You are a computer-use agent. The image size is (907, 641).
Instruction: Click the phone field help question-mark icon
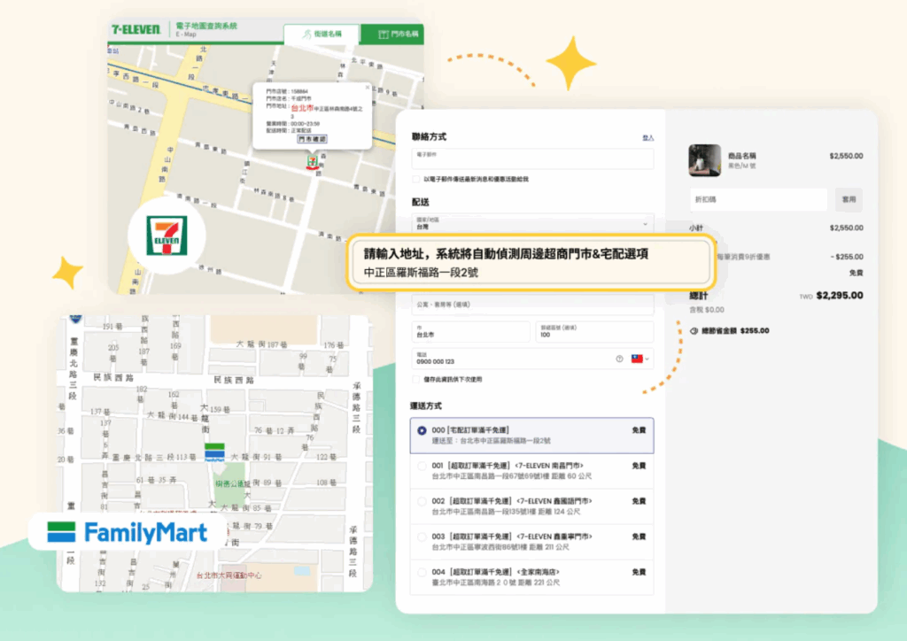point(619,359)
